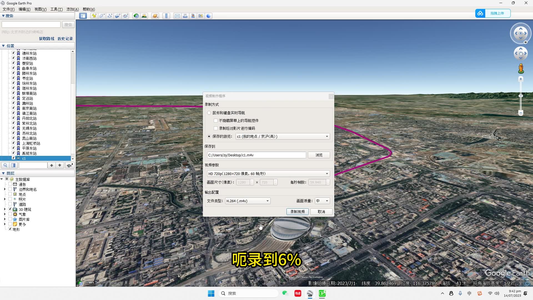Show historical imagery clock icon
The width and height of the screenshot is (533, 300).
coord(136,16)
